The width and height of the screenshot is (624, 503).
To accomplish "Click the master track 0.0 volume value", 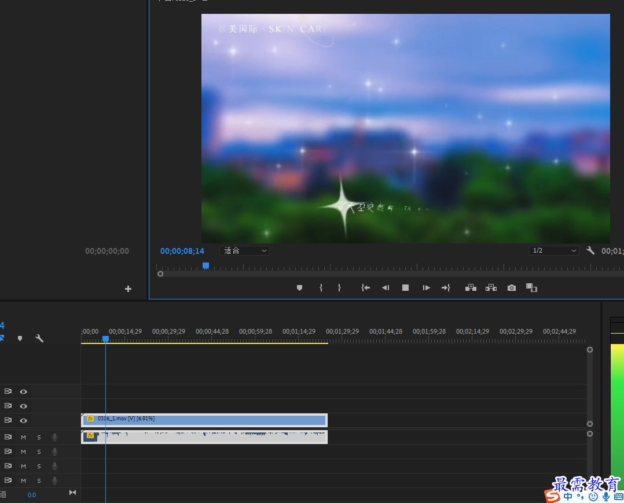I will tap(32, 495).
